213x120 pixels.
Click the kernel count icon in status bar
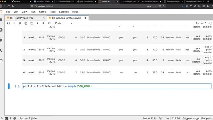[x=15, y=118]
